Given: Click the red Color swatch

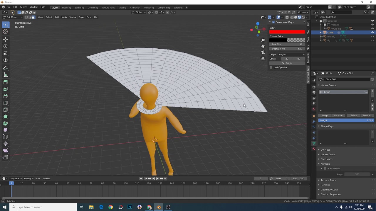Looking at the screenshot, I should pos(287,32).
